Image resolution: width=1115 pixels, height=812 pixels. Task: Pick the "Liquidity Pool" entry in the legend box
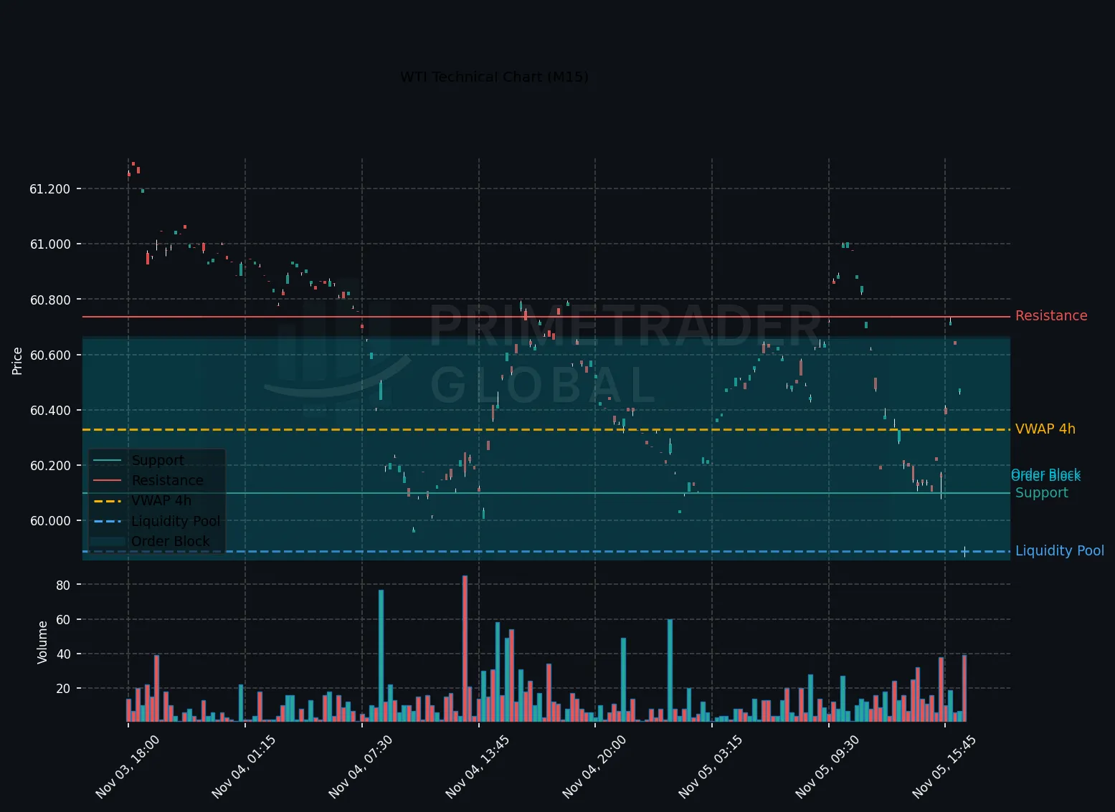(176, 522)
